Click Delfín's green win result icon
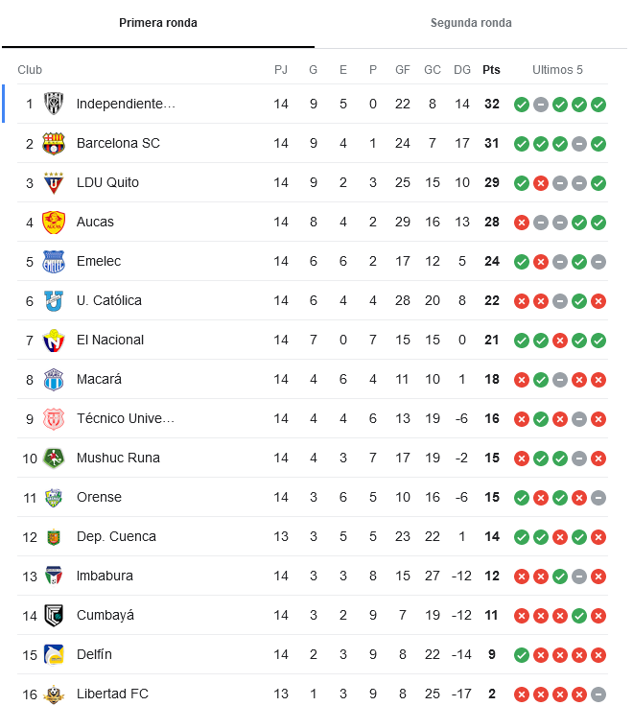 pos(522,655)
